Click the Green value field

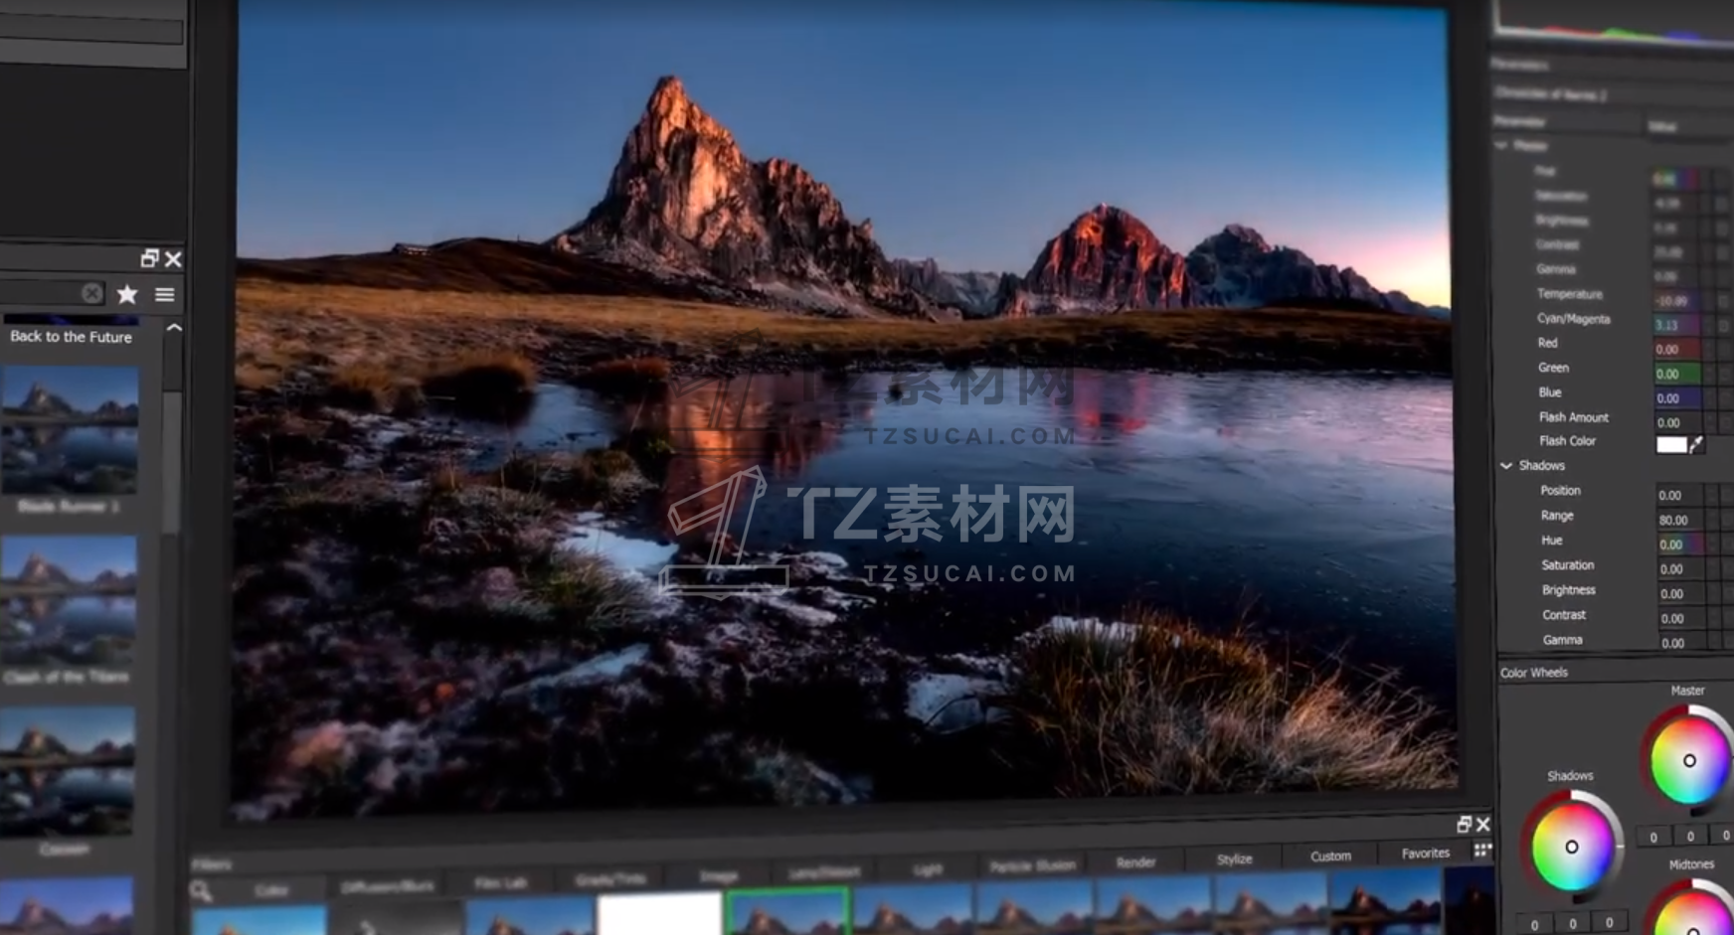1678,374
